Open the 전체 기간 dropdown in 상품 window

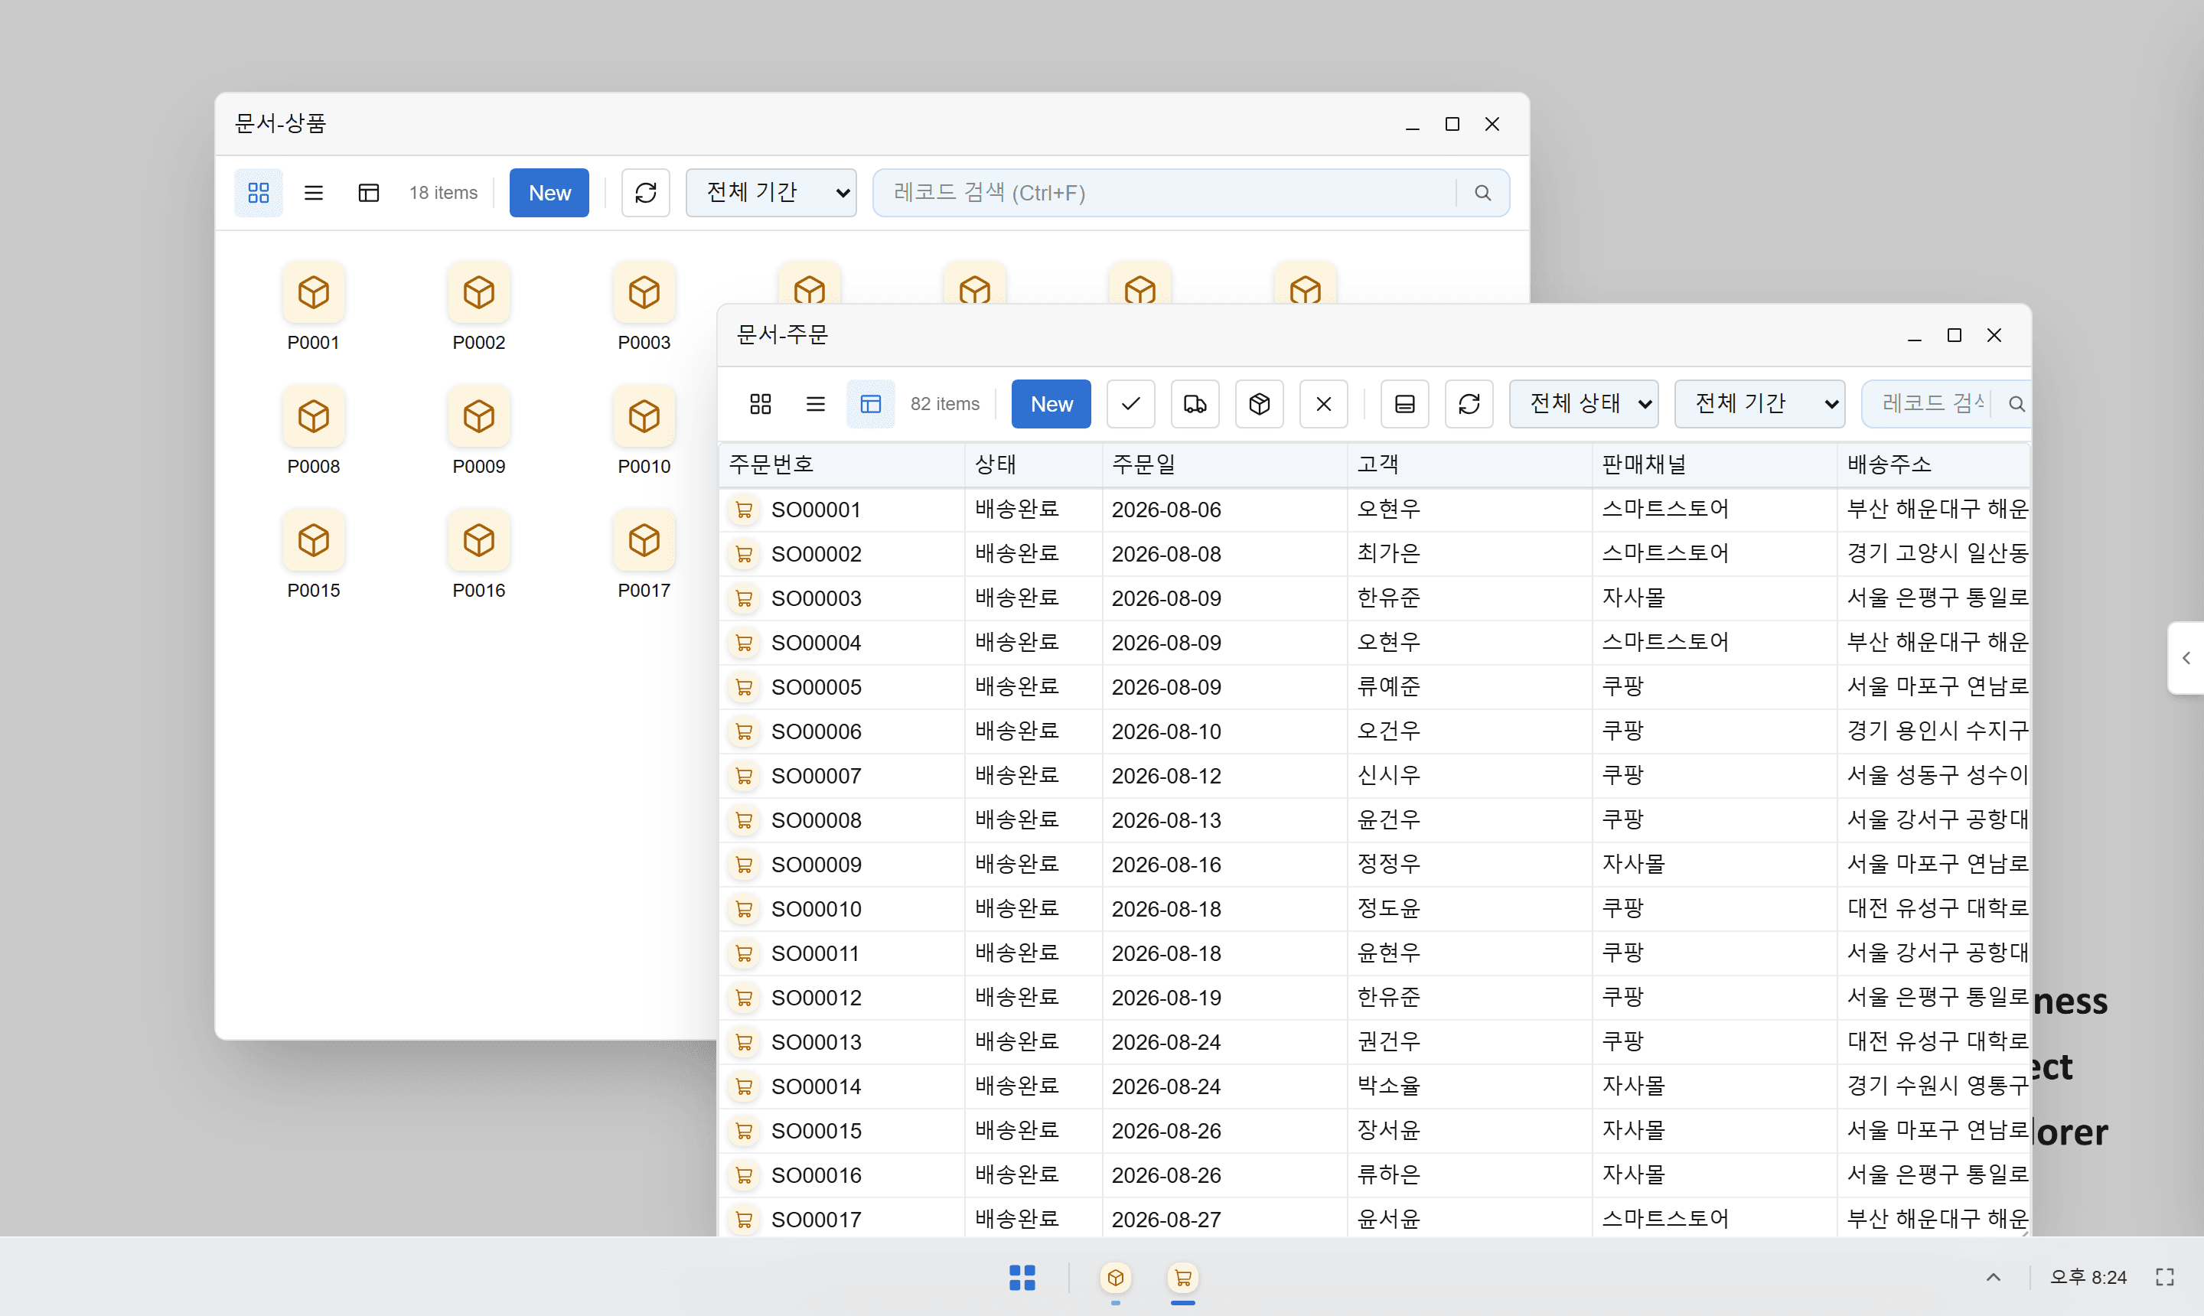pyautogui.click(x=771, y=193)
